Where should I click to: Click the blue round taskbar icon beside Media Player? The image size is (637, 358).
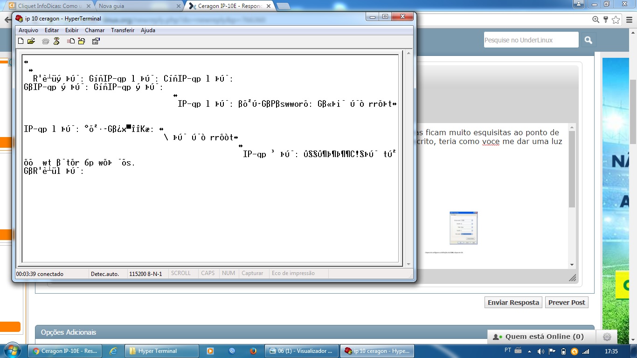(232, 351)
